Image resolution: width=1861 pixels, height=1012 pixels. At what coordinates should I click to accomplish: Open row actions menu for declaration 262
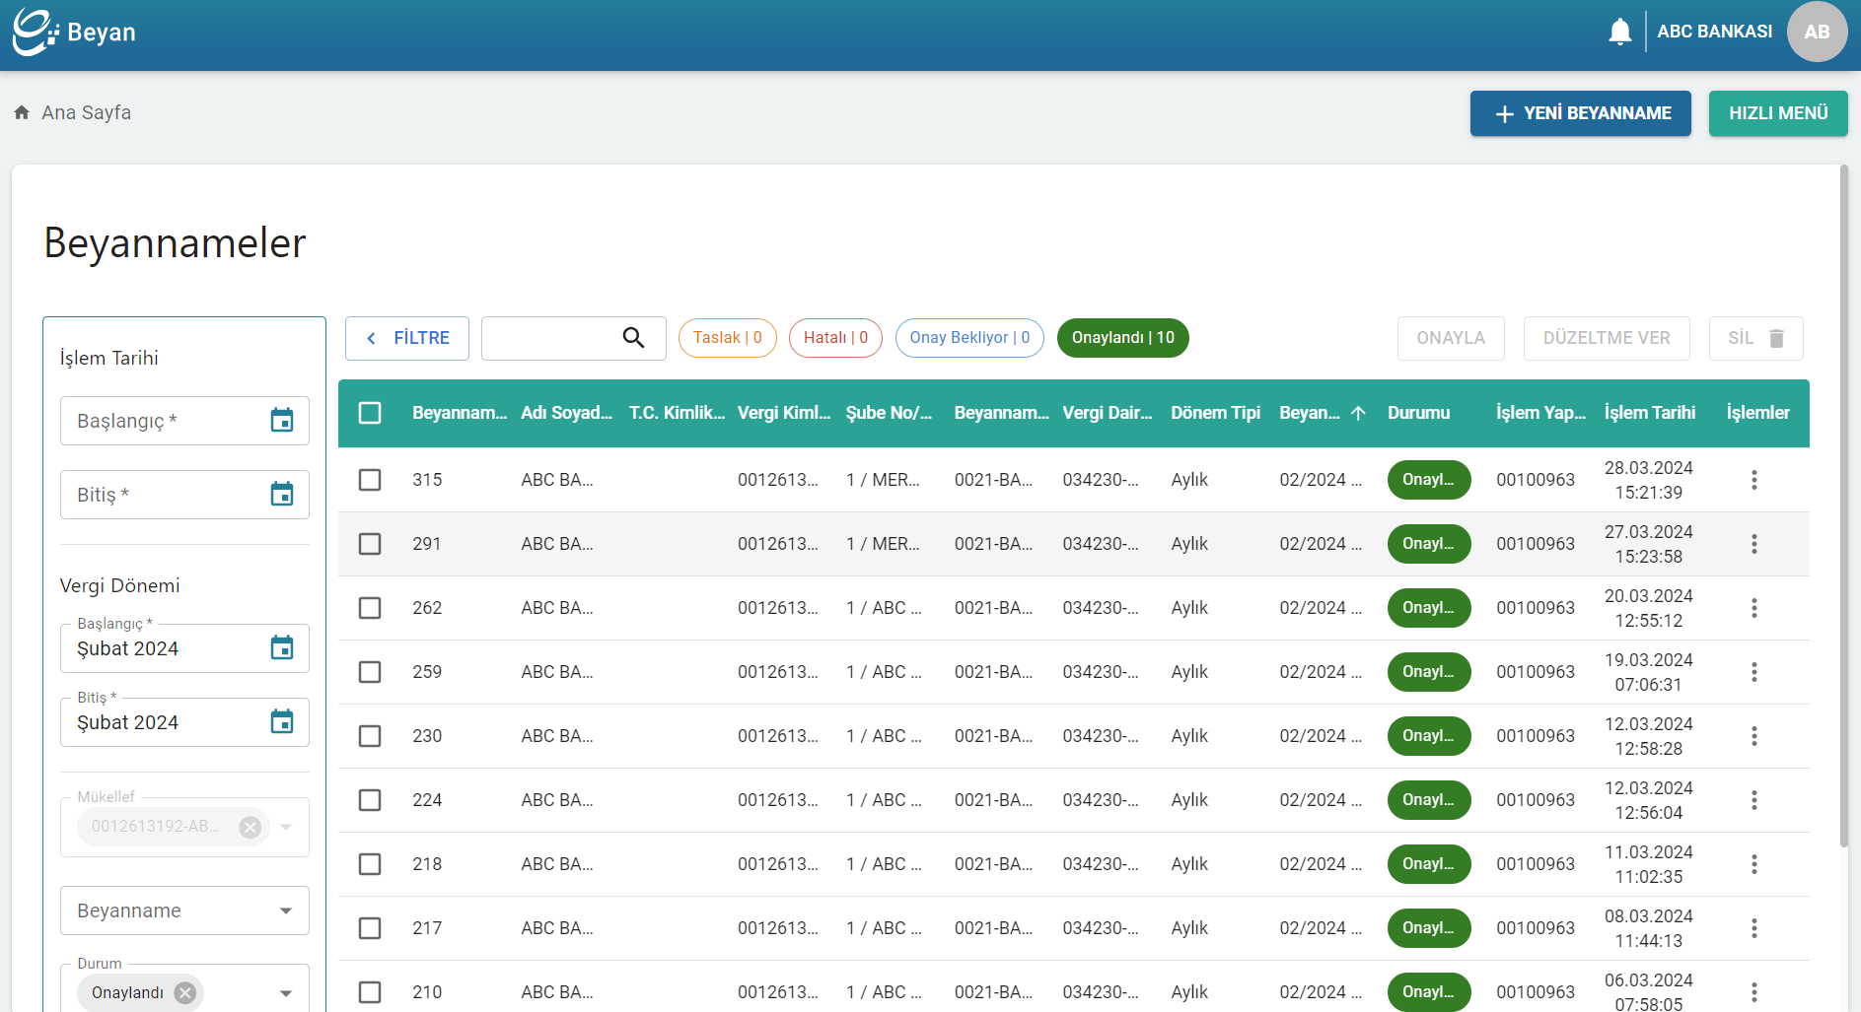pos(1754,608)
